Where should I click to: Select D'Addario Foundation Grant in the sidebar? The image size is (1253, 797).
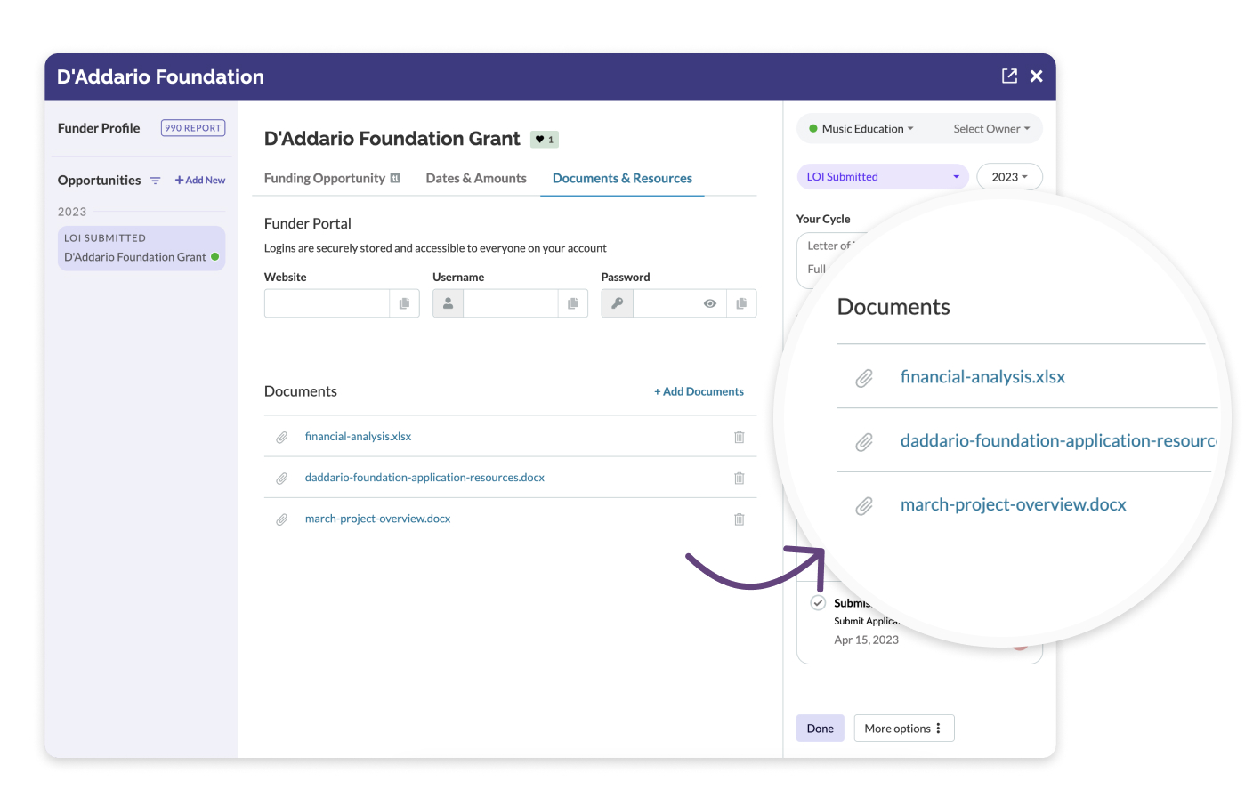coord(141,248)
